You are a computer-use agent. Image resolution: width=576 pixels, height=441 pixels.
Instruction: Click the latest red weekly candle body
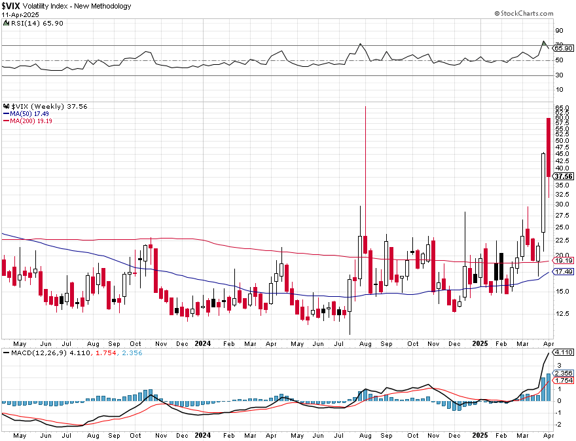(x=549, y=147)
